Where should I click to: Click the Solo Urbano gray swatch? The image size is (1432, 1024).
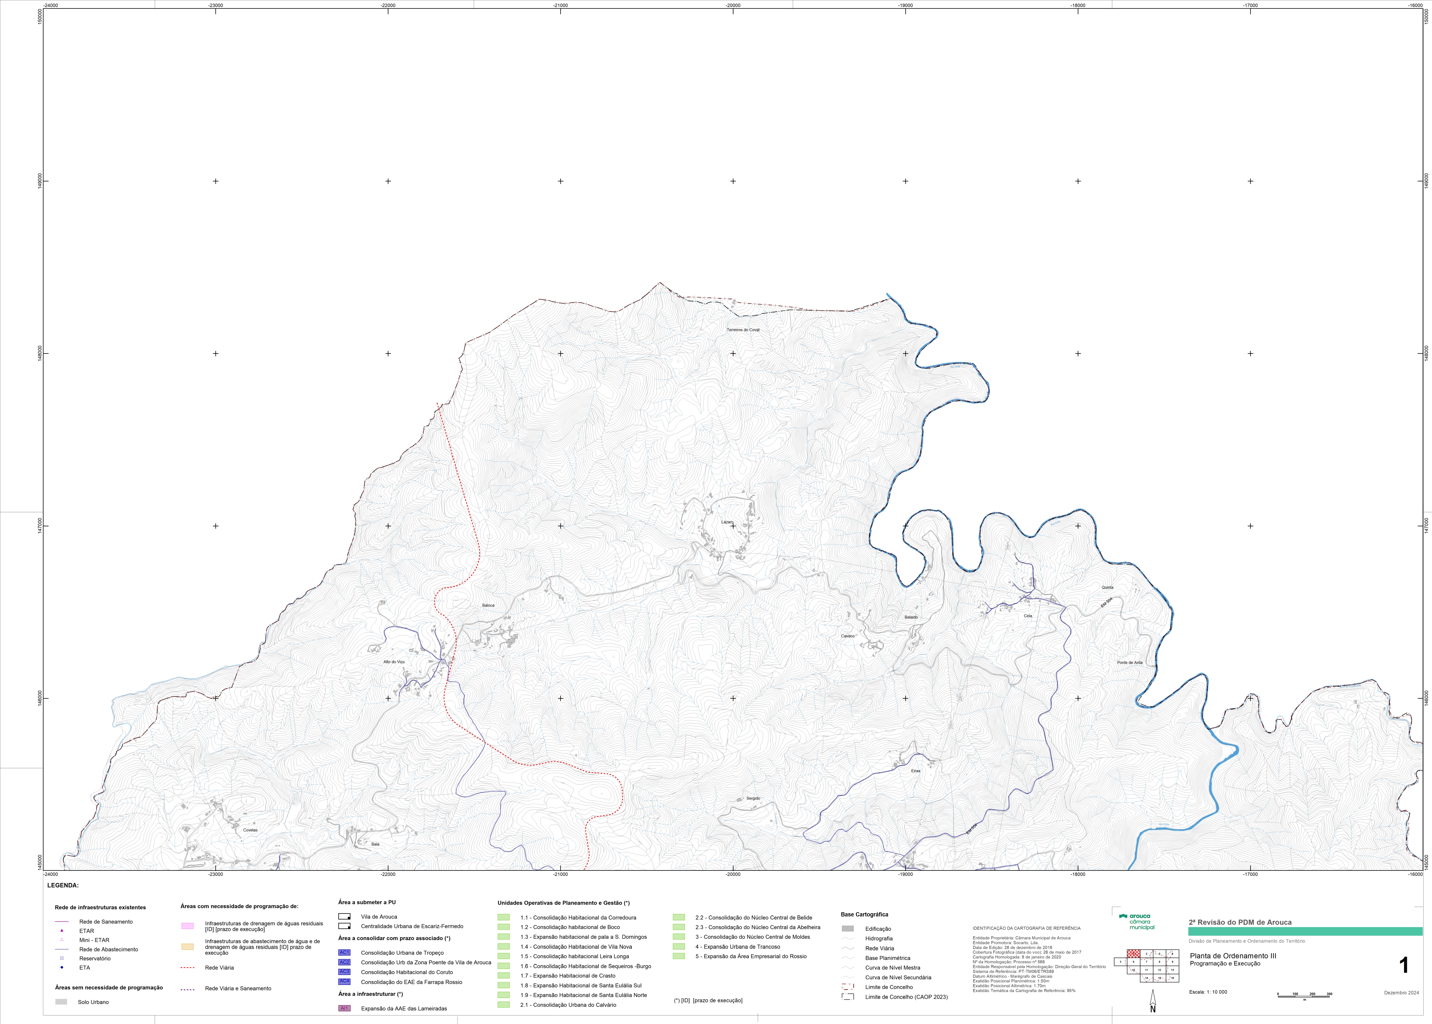[61, 1001]
